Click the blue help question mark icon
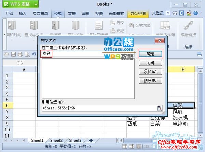The height and width of the screenshot is (152, 205). [x=195, y=13]
